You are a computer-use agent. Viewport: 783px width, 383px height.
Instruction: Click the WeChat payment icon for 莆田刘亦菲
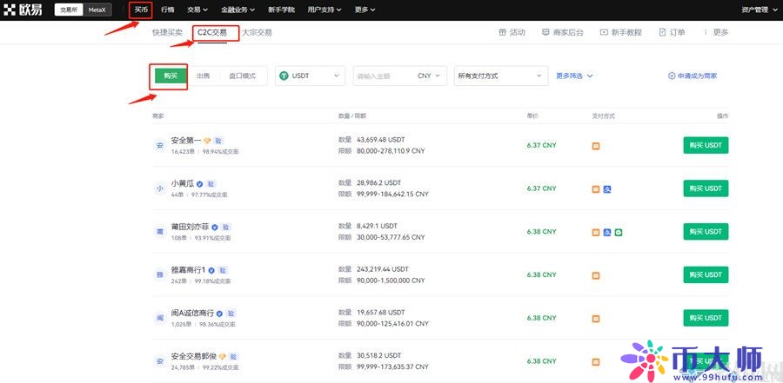click(x=619, y=232)
